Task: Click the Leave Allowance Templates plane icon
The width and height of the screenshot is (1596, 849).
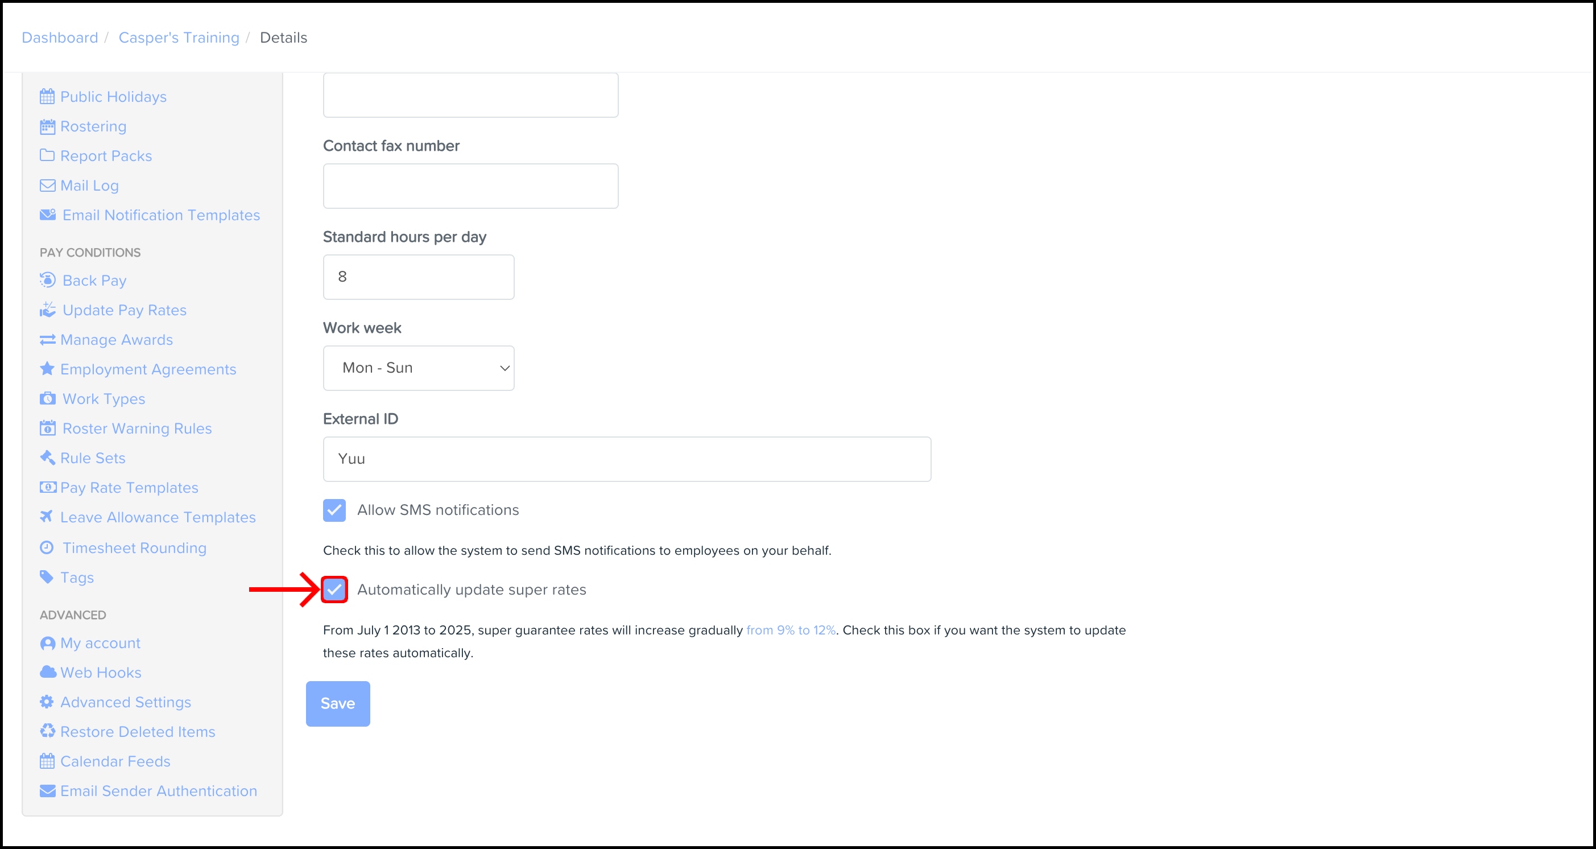Action: (47, 517)
